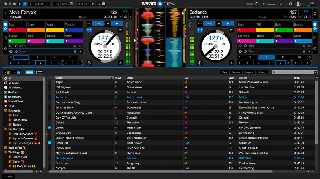Eject track from deck 2
Screen dimensions: 320x179
(x=231, y=63)
